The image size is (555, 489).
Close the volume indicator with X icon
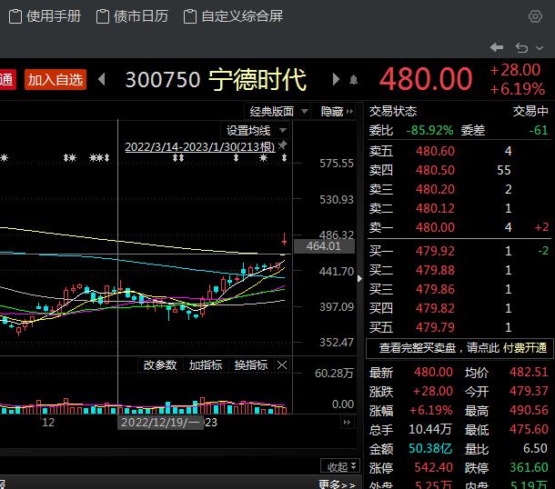(x=282, y=364)
